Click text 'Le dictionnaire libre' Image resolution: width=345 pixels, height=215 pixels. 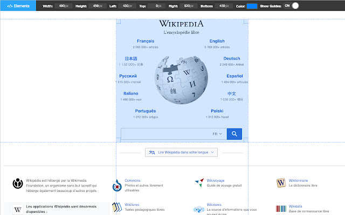pos(303,185)
